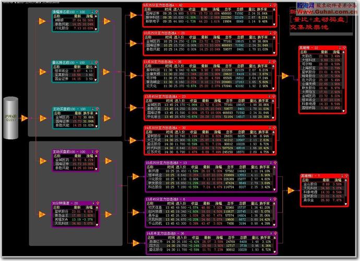Toggle the pin on 10点25分主力出击池B title bar
This screenshot has height=261, width=360.
click(x=275, y=162)
